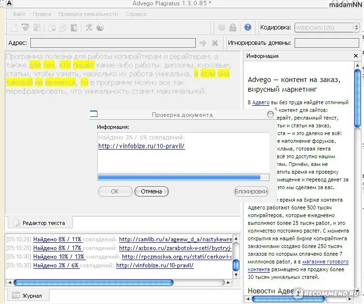Click the Новости Адвего heading
Screen dimensions: 364x304
click(x=275, y=291)
